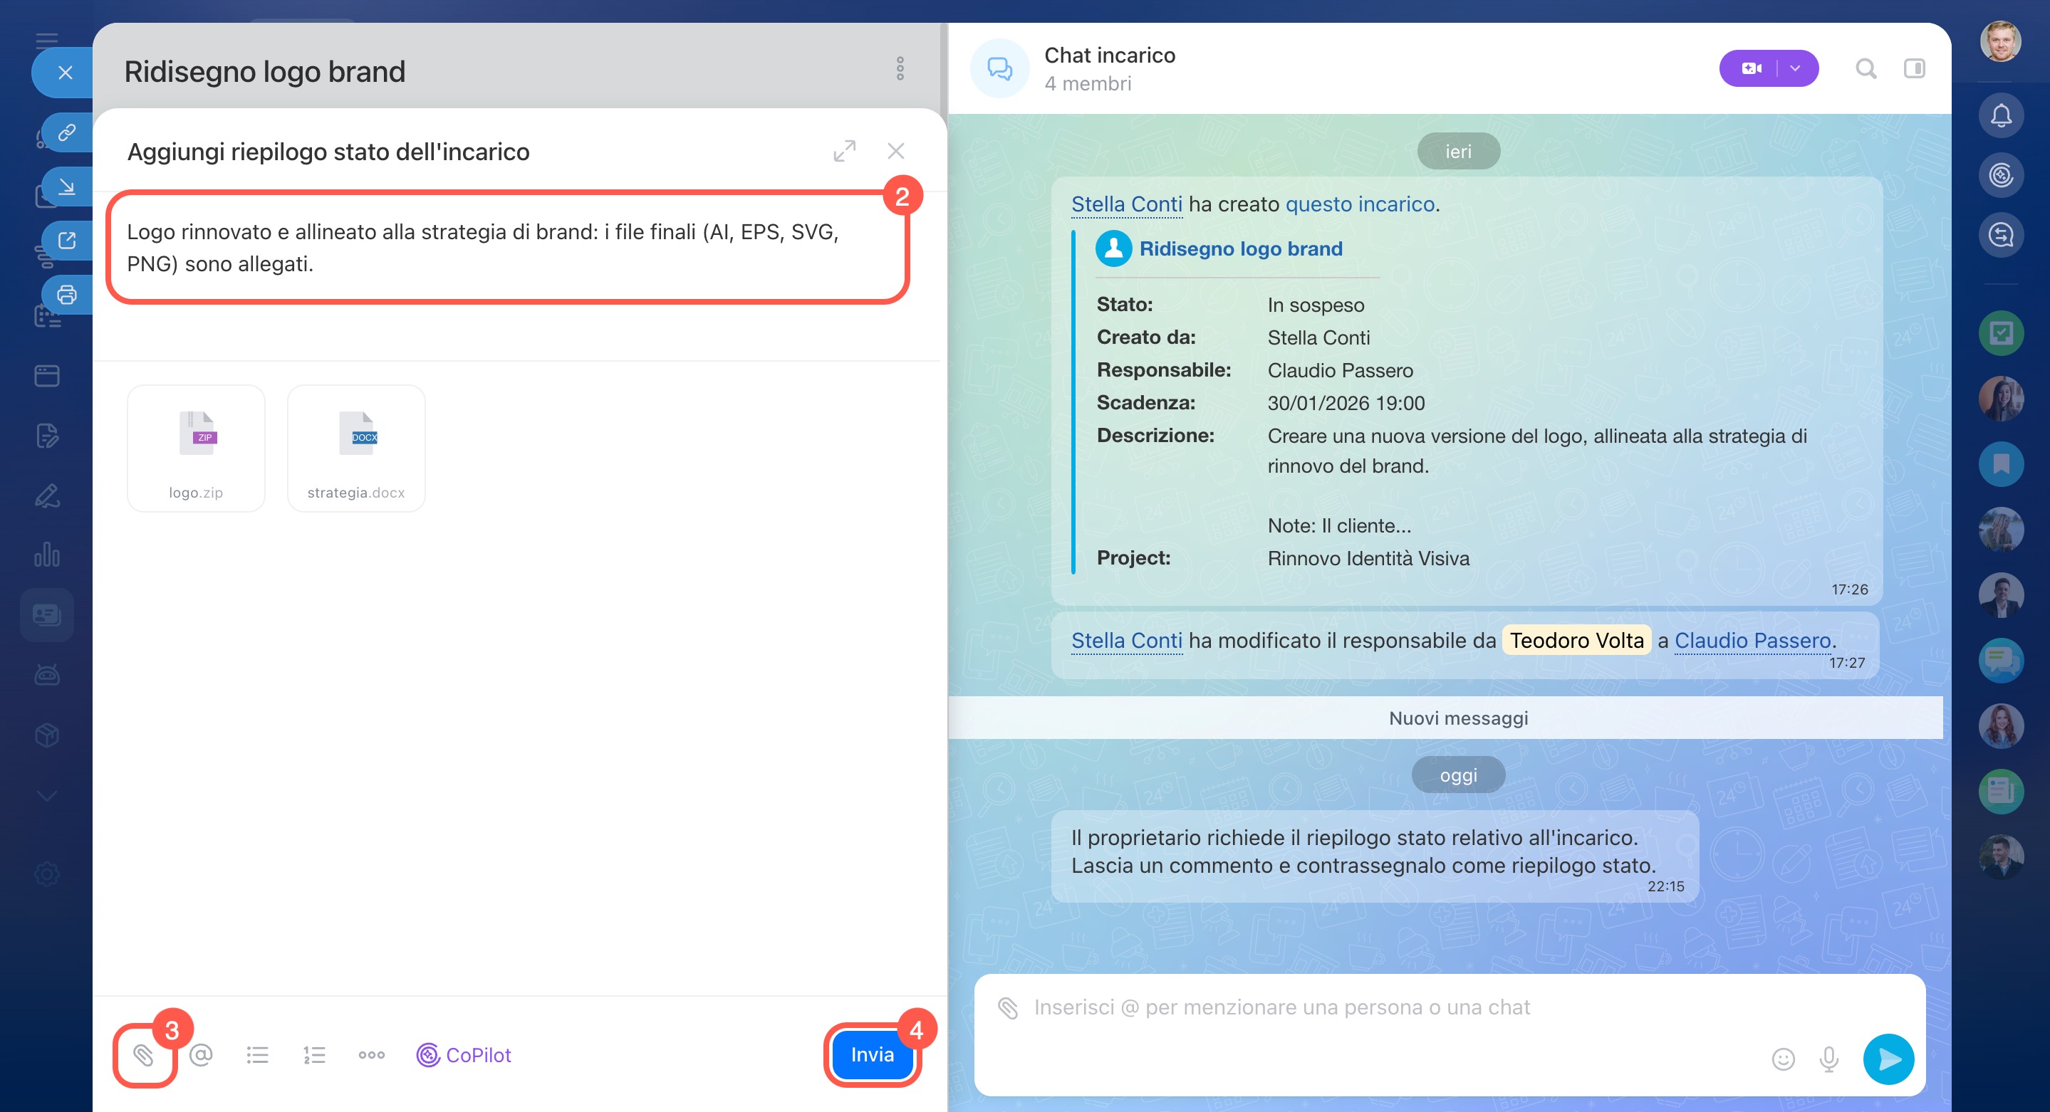Image resolution: width=2050 pixels, height=1112 pixels.
Task: Open video call dropdown arrow
Action: point(1795,68)
